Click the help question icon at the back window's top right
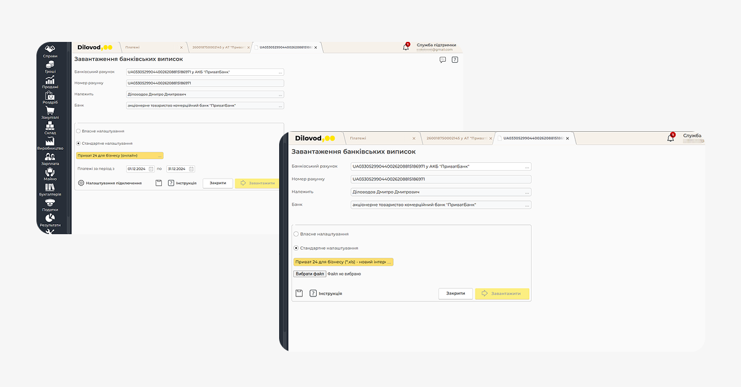This screenshot has width=741, height=387. coord(455,60)
